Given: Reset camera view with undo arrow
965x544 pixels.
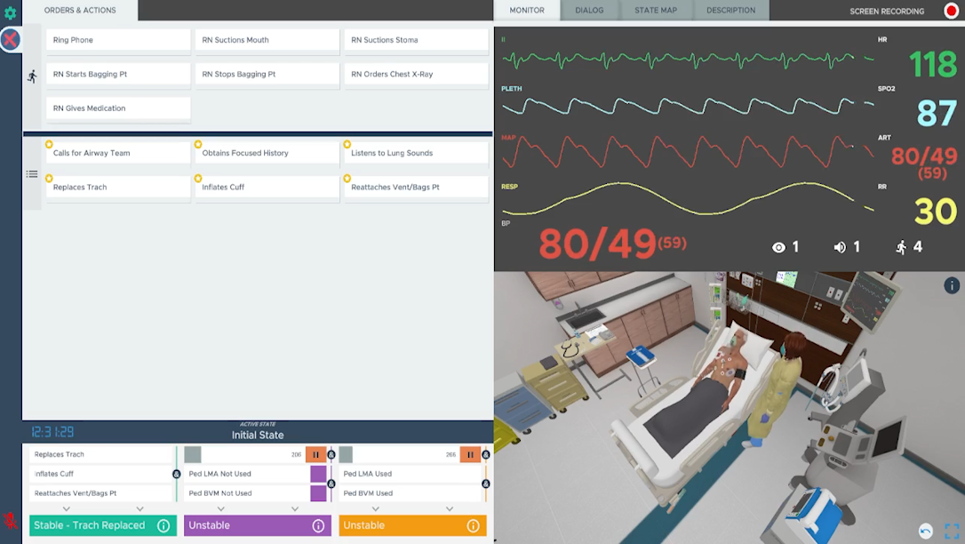Looking at the screenshot, I should point(926,532).
